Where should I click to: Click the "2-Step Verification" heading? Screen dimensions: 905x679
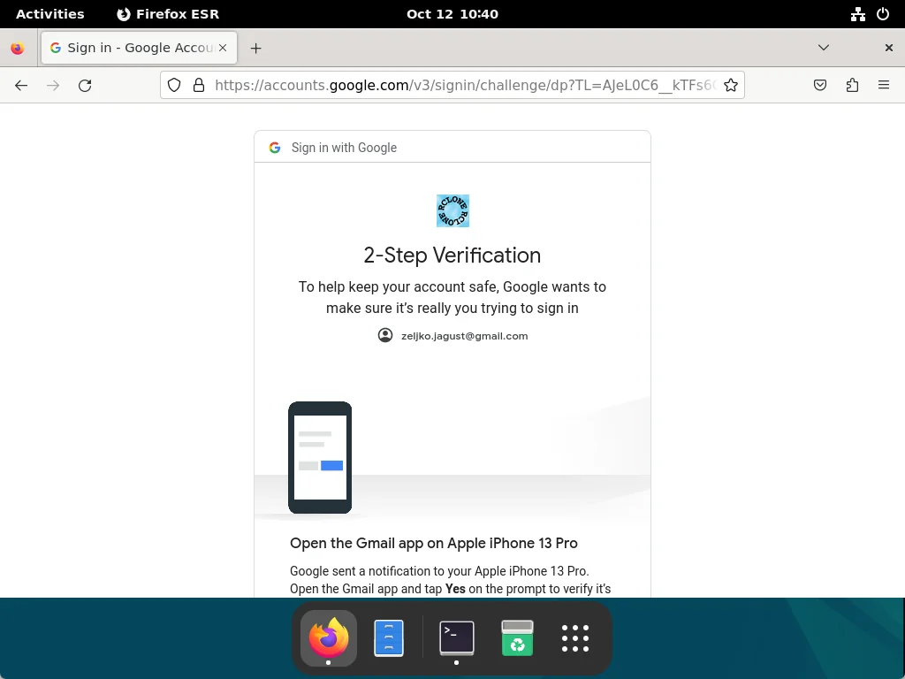click(452, 256)
